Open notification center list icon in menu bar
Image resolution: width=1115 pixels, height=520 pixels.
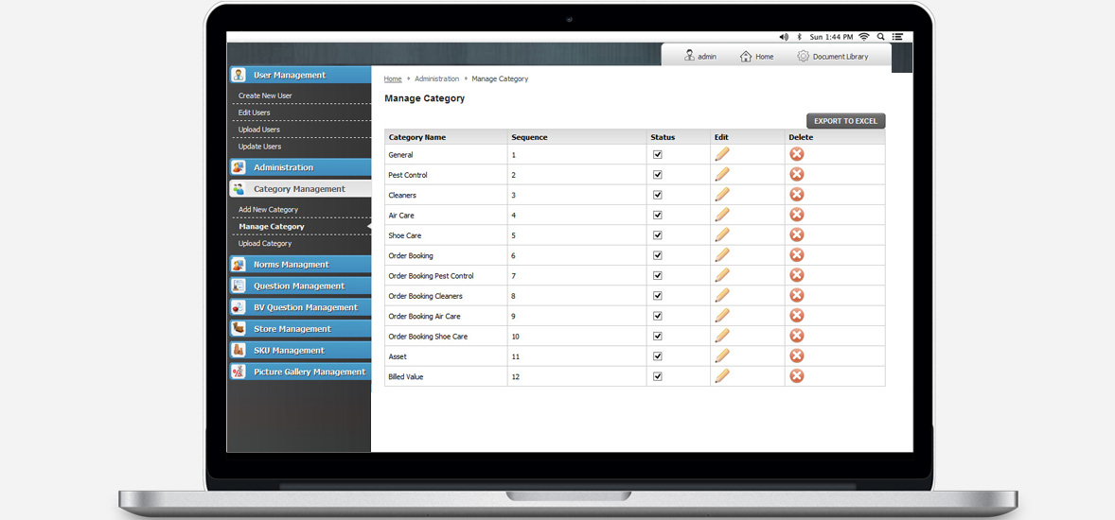(898, 36)
